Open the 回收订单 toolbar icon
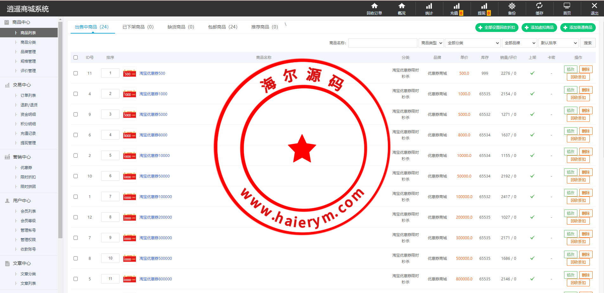Viewport: 604px width, 293px height. point(374,8)
